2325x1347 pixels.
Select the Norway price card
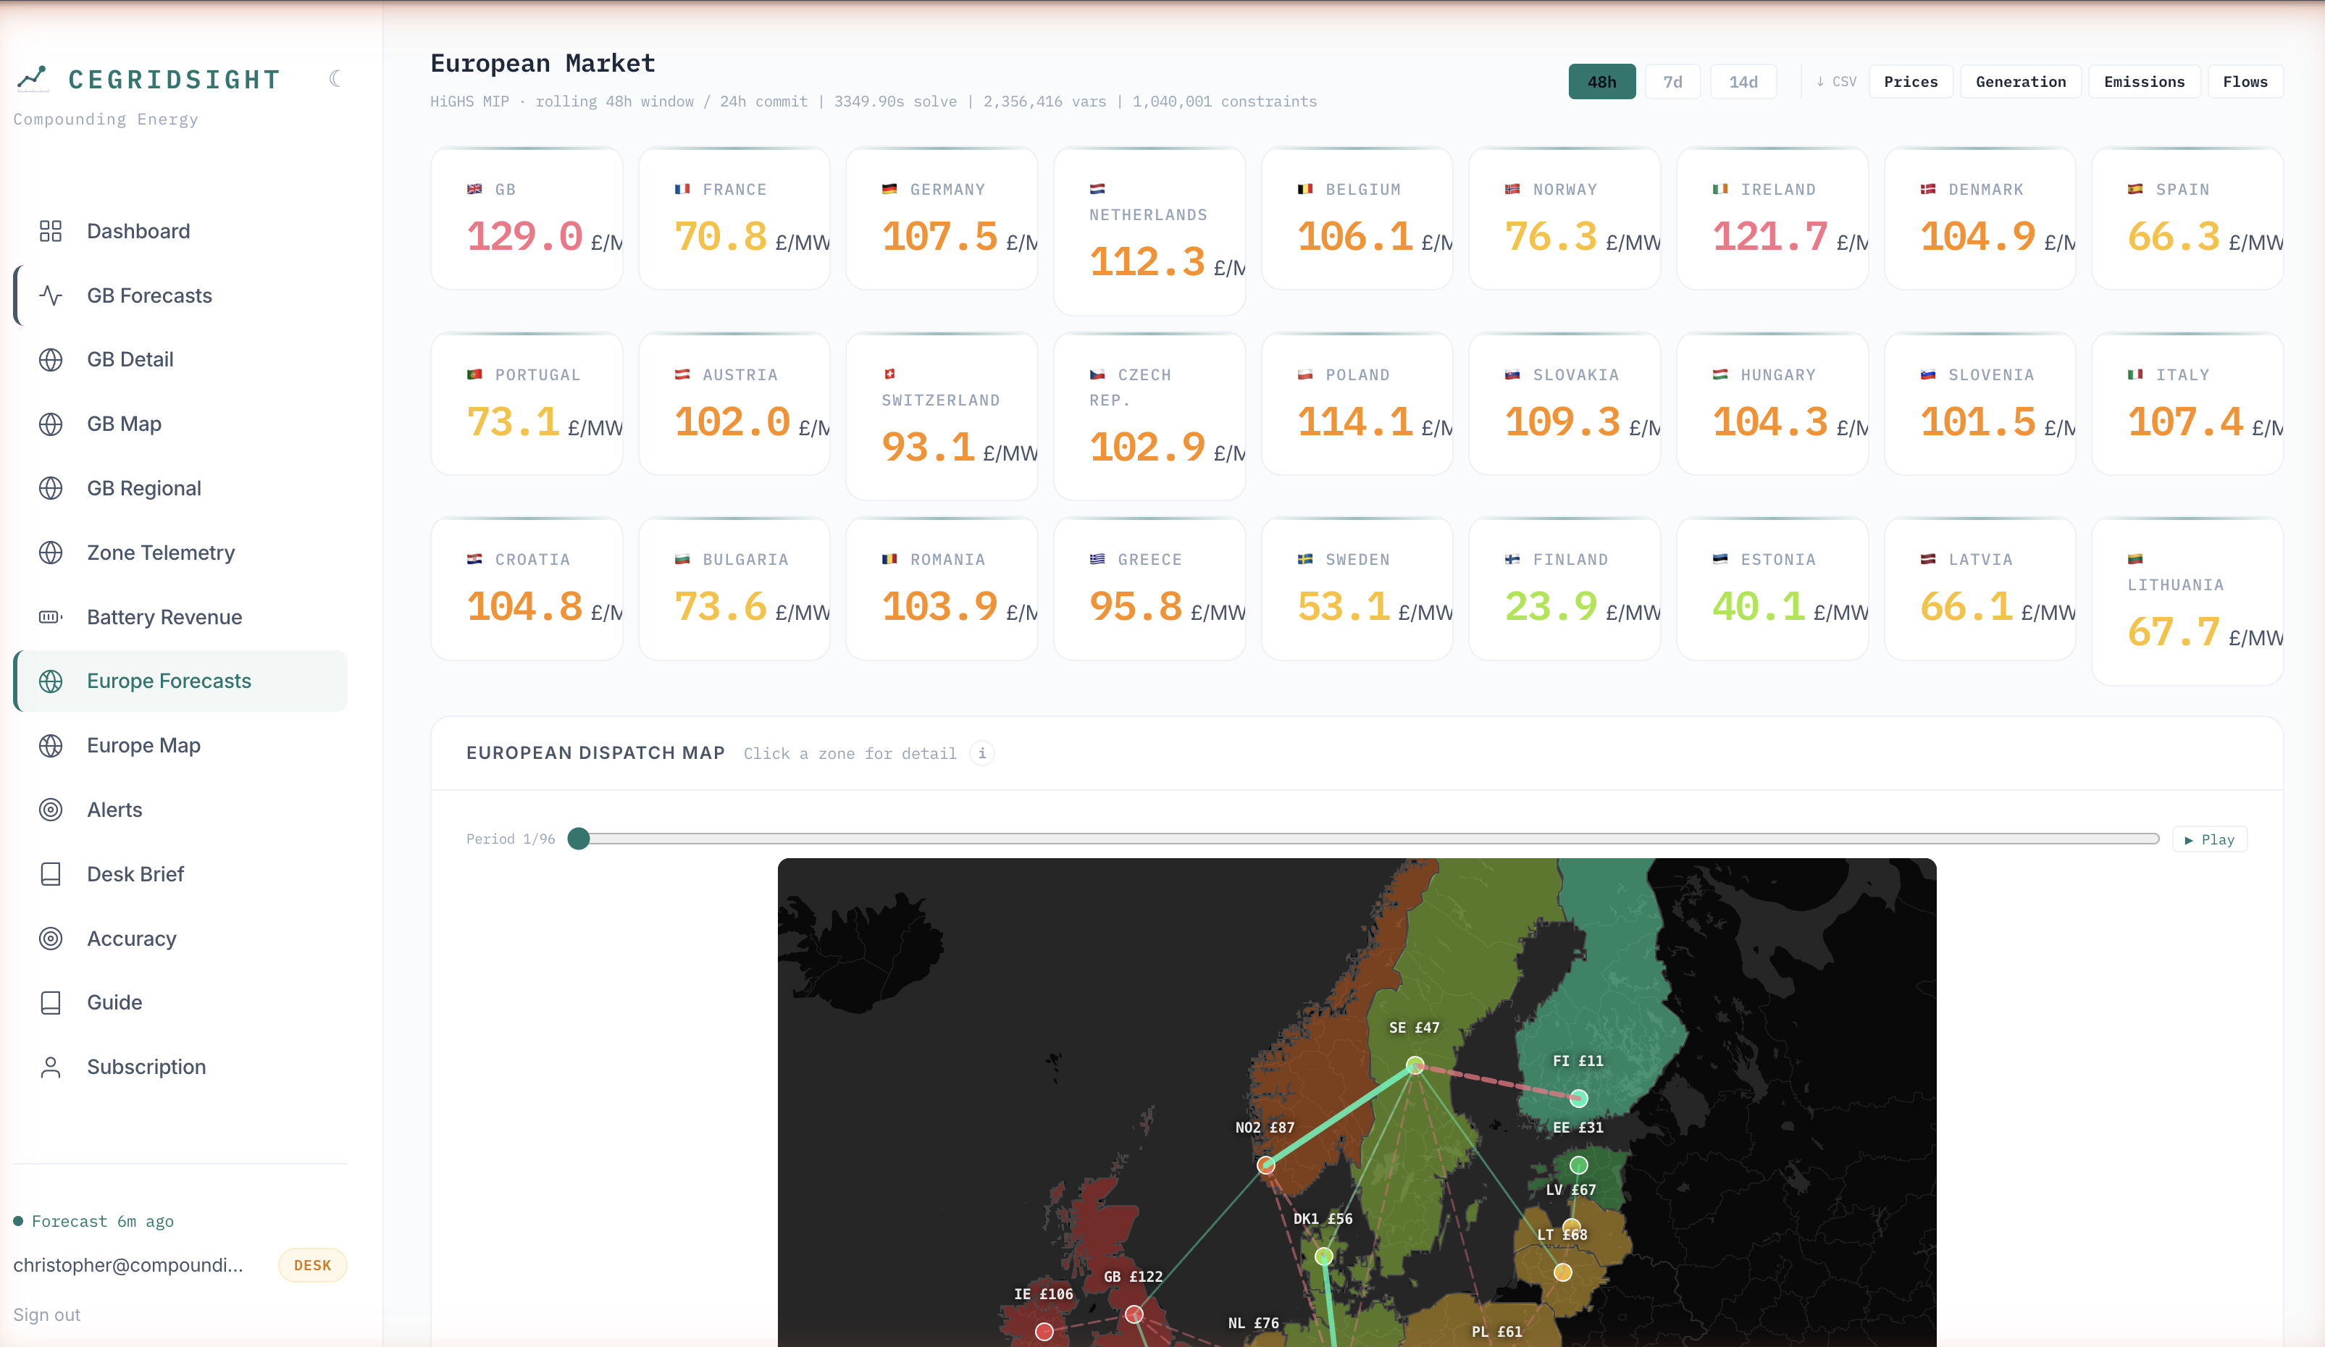1564,219
